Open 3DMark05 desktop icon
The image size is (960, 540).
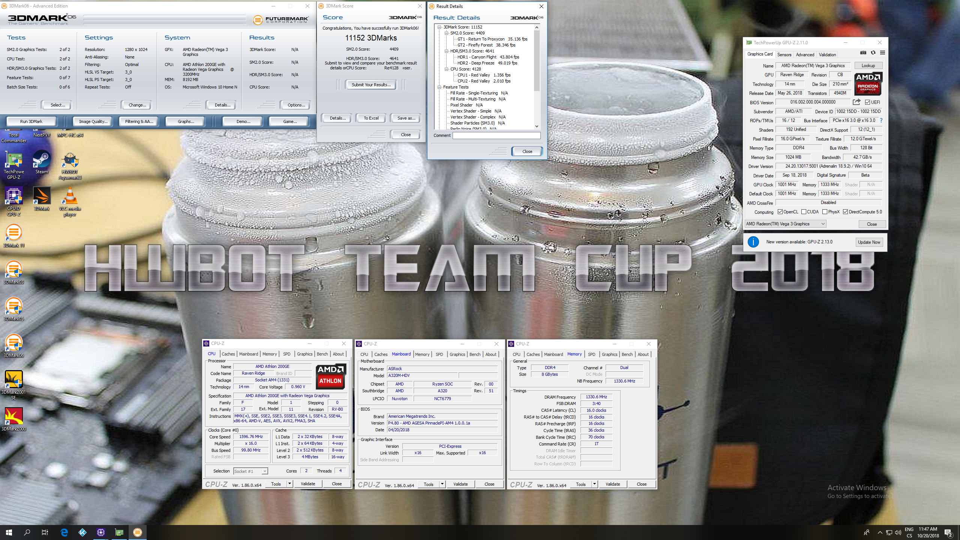click(x=13, y=309)
